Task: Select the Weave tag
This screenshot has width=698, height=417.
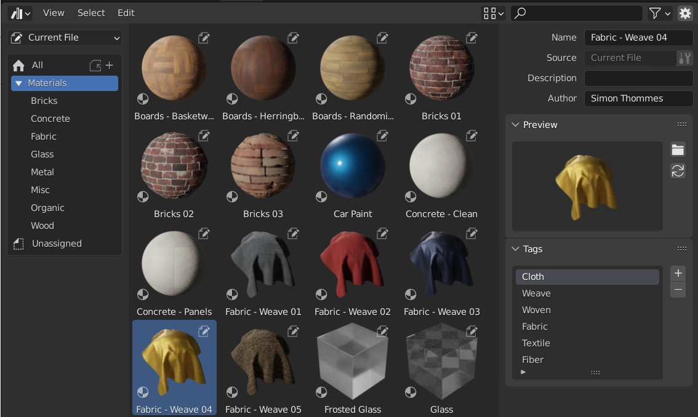Action: (587, 293)
